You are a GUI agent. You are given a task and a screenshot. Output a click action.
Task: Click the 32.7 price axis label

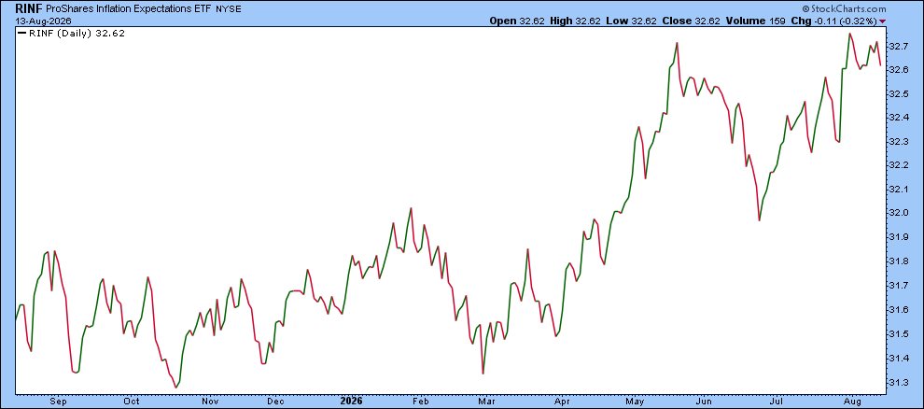(x=899, y=46)
